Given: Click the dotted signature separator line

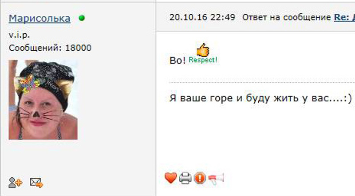Looking at the screenshot, I should 262,83.
